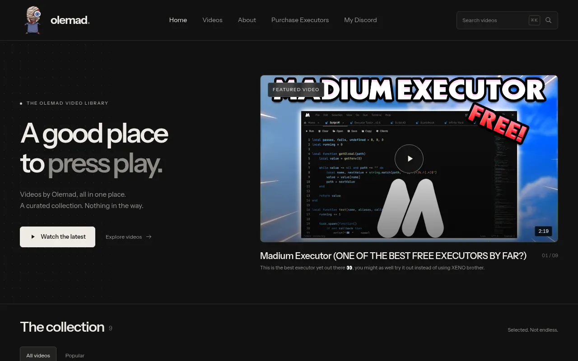This screenshot has height=361, width=578.
Task: Open the About page
Action: (x=247, y=20)
